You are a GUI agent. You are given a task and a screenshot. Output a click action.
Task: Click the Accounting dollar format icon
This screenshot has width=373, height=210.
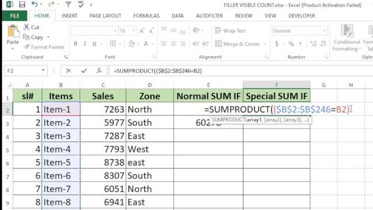[x=277, y=44]
